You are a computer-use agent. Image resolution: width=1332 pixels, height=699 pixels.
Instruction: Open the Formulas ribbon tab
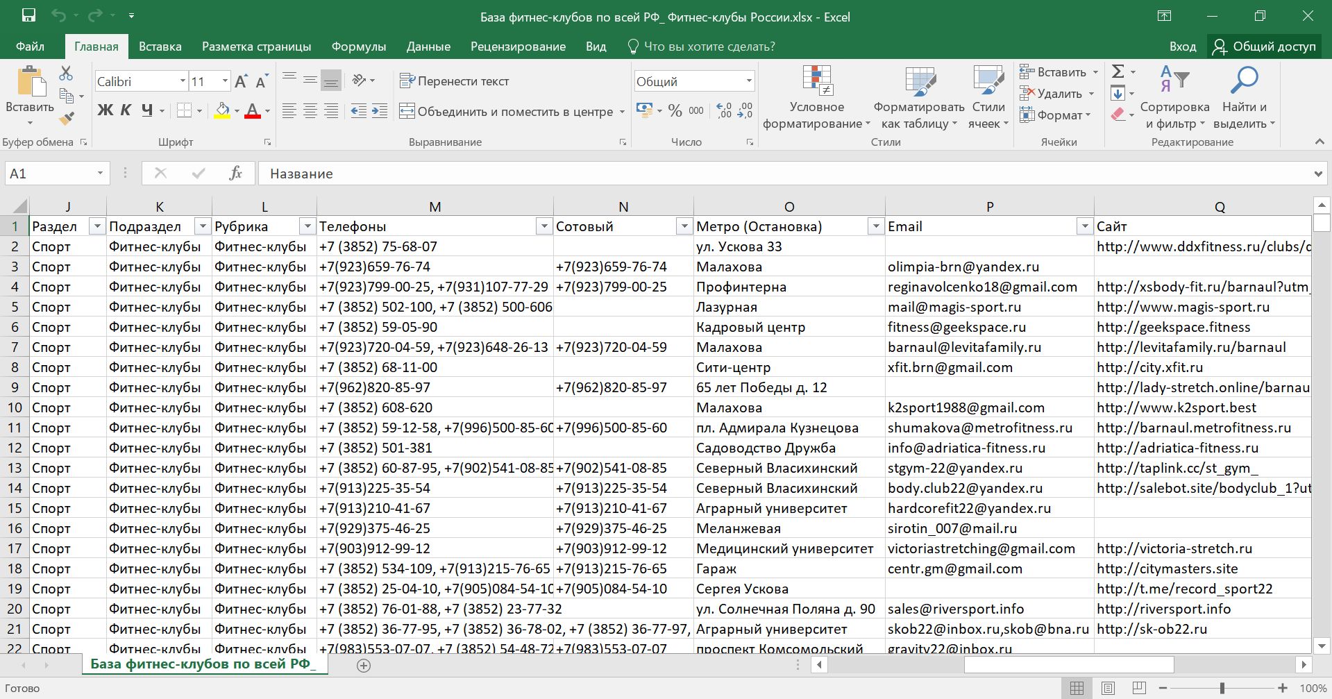pyautogui.click(x=358, y=47)
